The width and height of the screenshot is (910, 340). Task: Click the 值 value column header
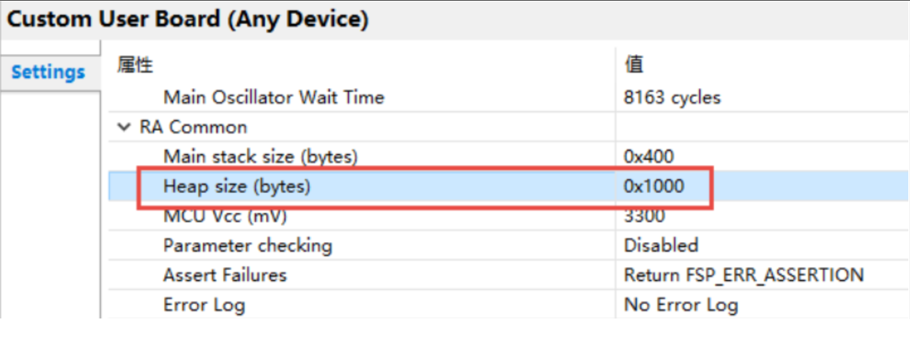pos(634,64)
